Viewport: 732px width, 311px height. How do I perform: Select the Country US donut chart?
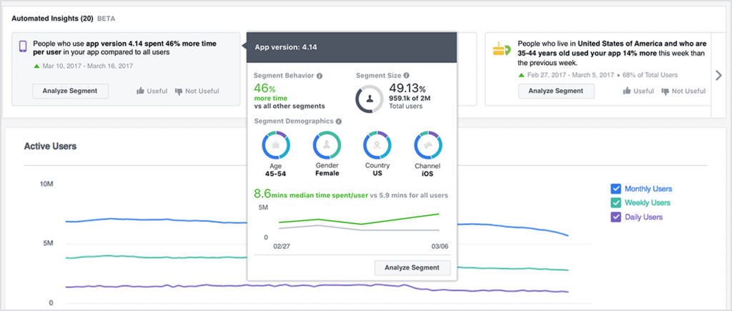pyautogui.click(x=377, y=145)
